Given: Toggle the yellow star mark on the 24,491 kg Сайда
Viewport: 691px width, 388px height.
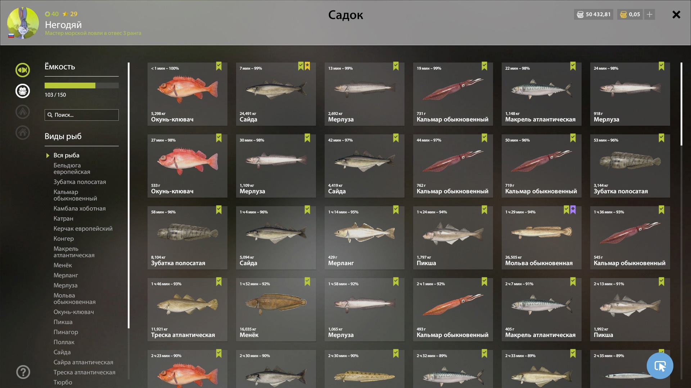Looking at the screenshot, I should point(307,66).
